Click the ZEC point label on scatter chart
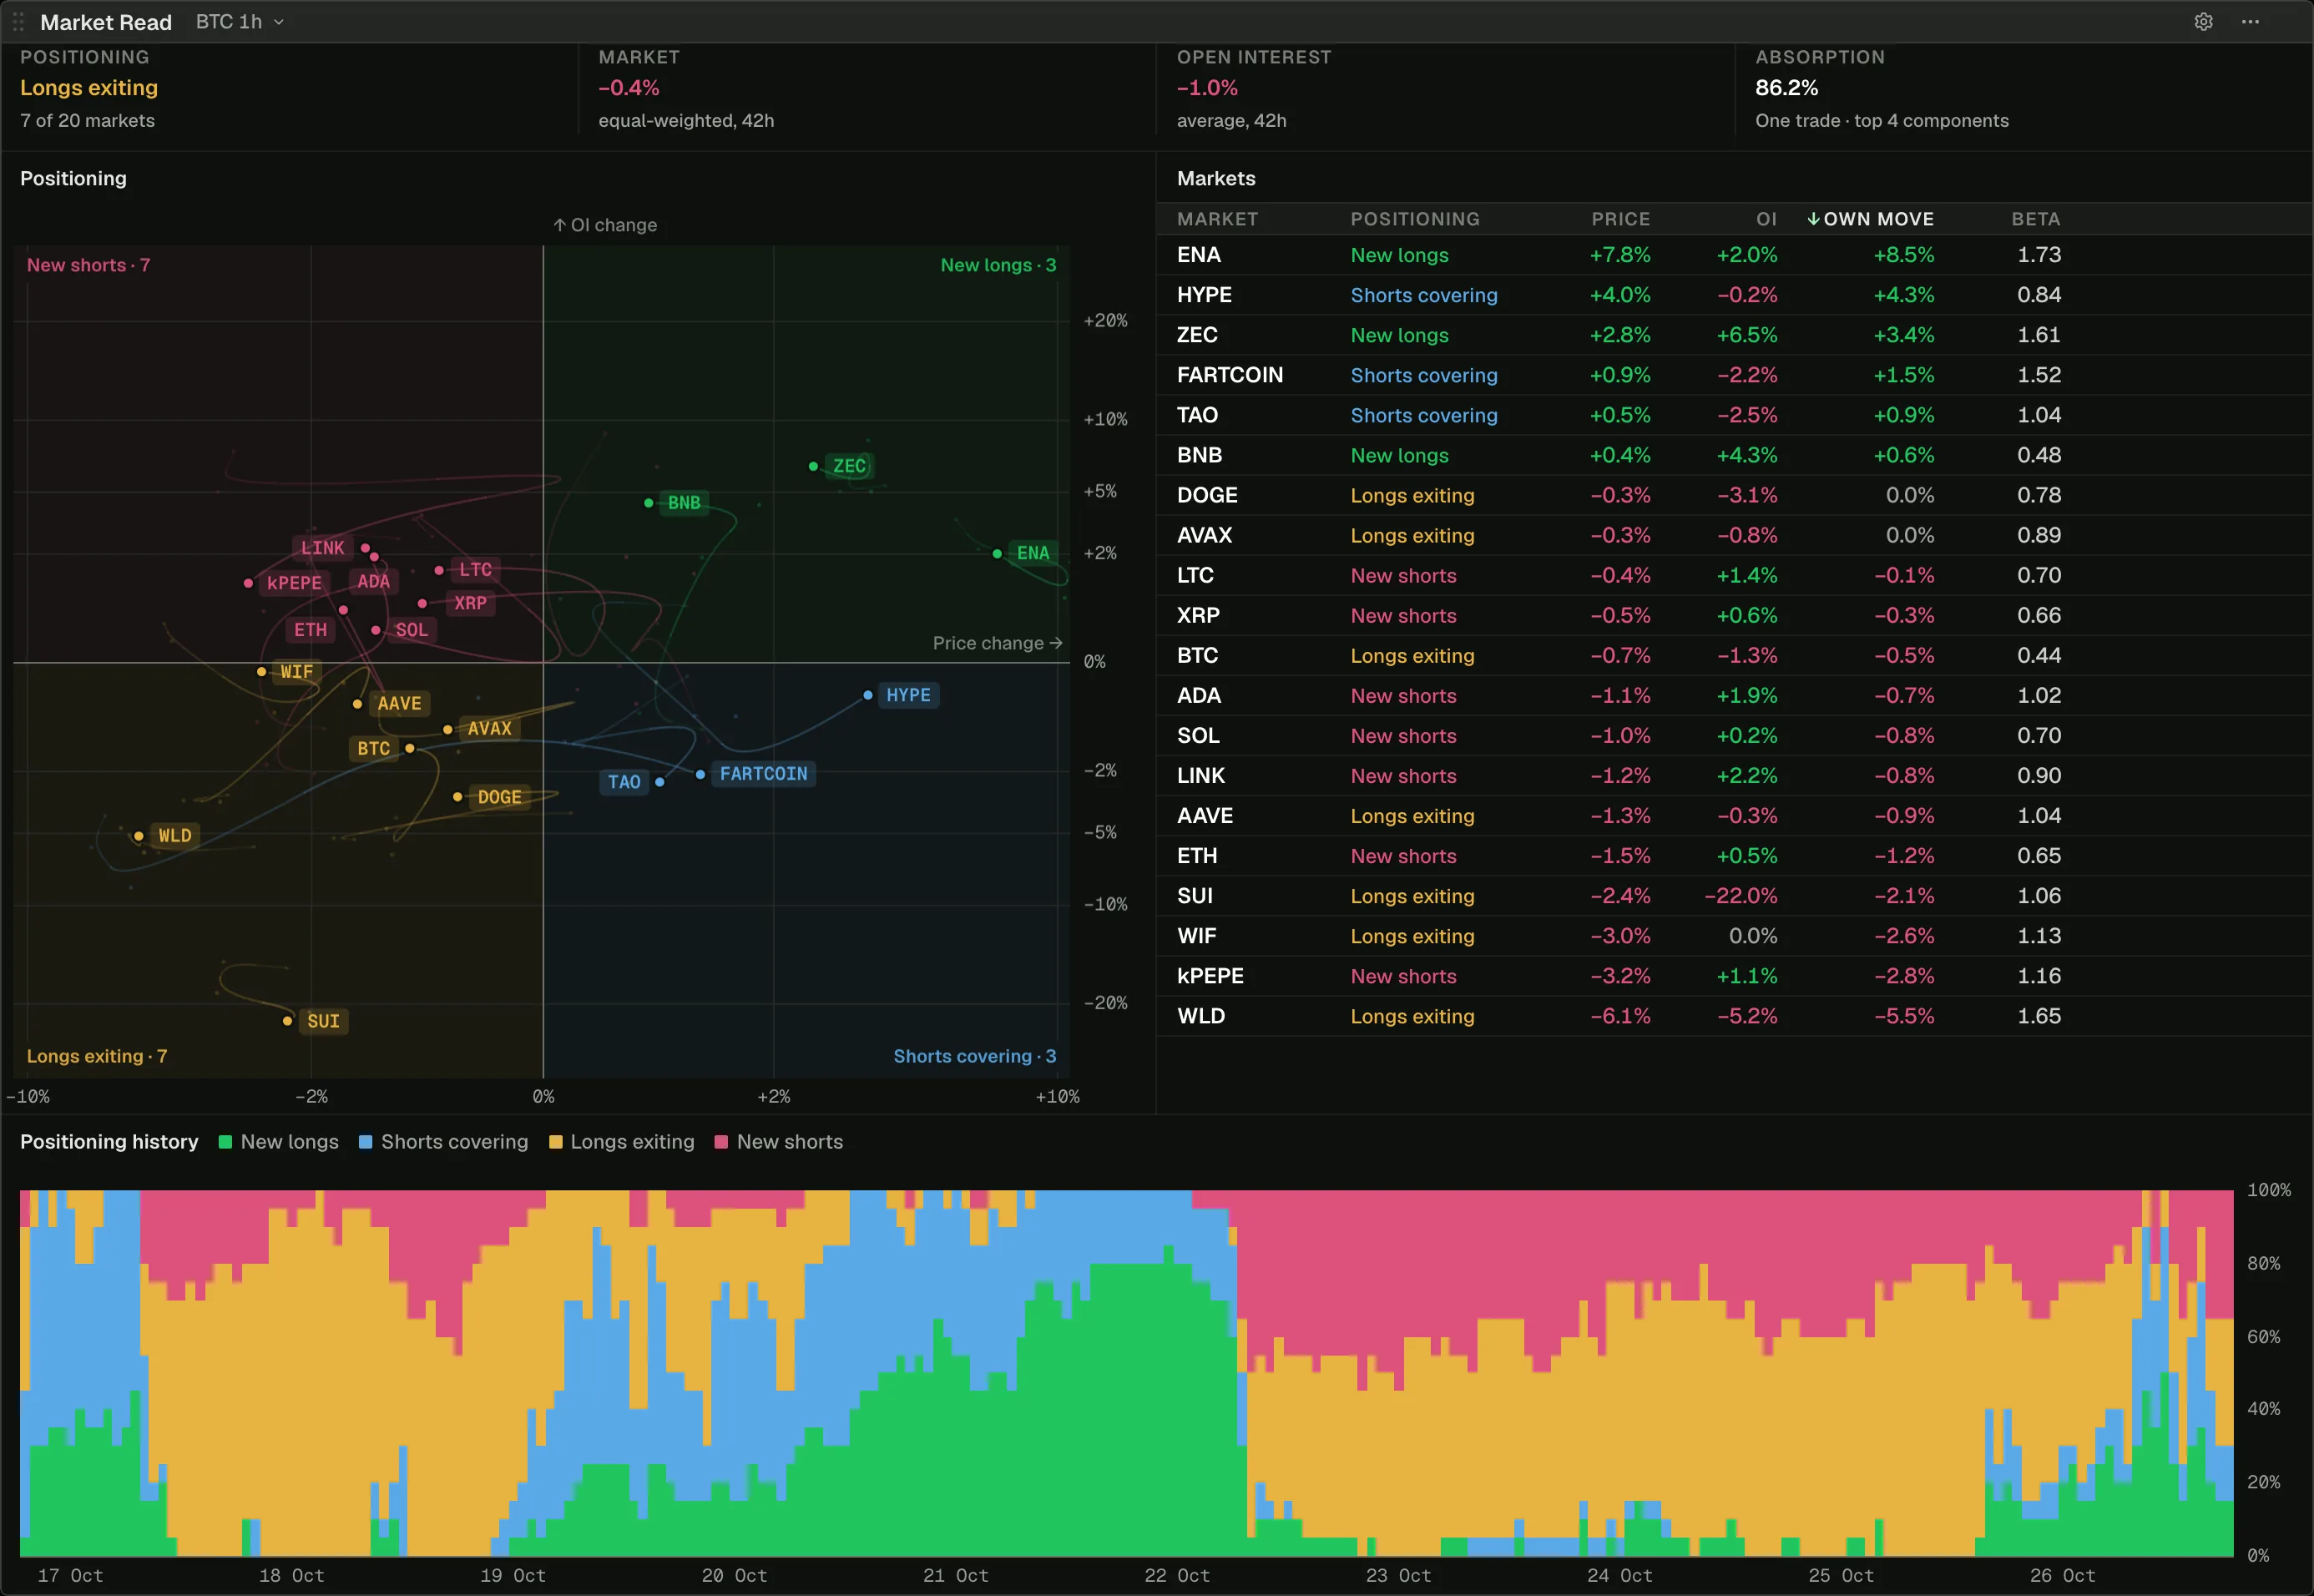Viewport: 2314px width, 1596px height. pos(849,466)
